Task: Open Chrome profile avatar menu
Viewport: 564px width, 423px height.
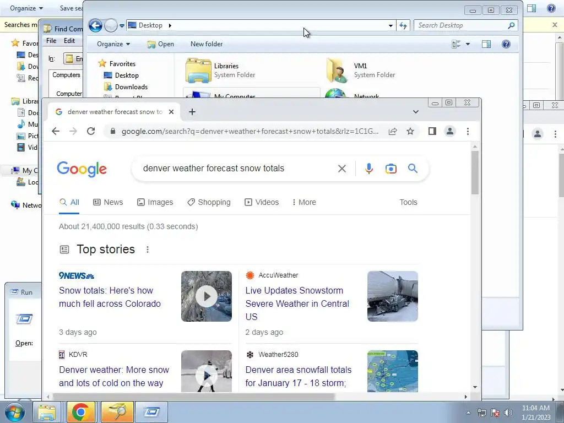Action: tap(450, 131)
